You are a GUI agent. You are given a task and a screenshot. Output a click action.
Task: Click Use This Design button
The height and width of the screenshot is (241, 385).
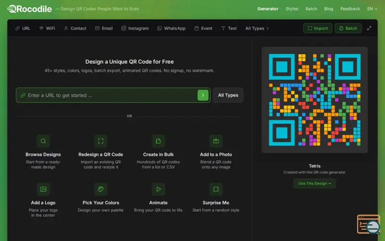pos(315,184)
